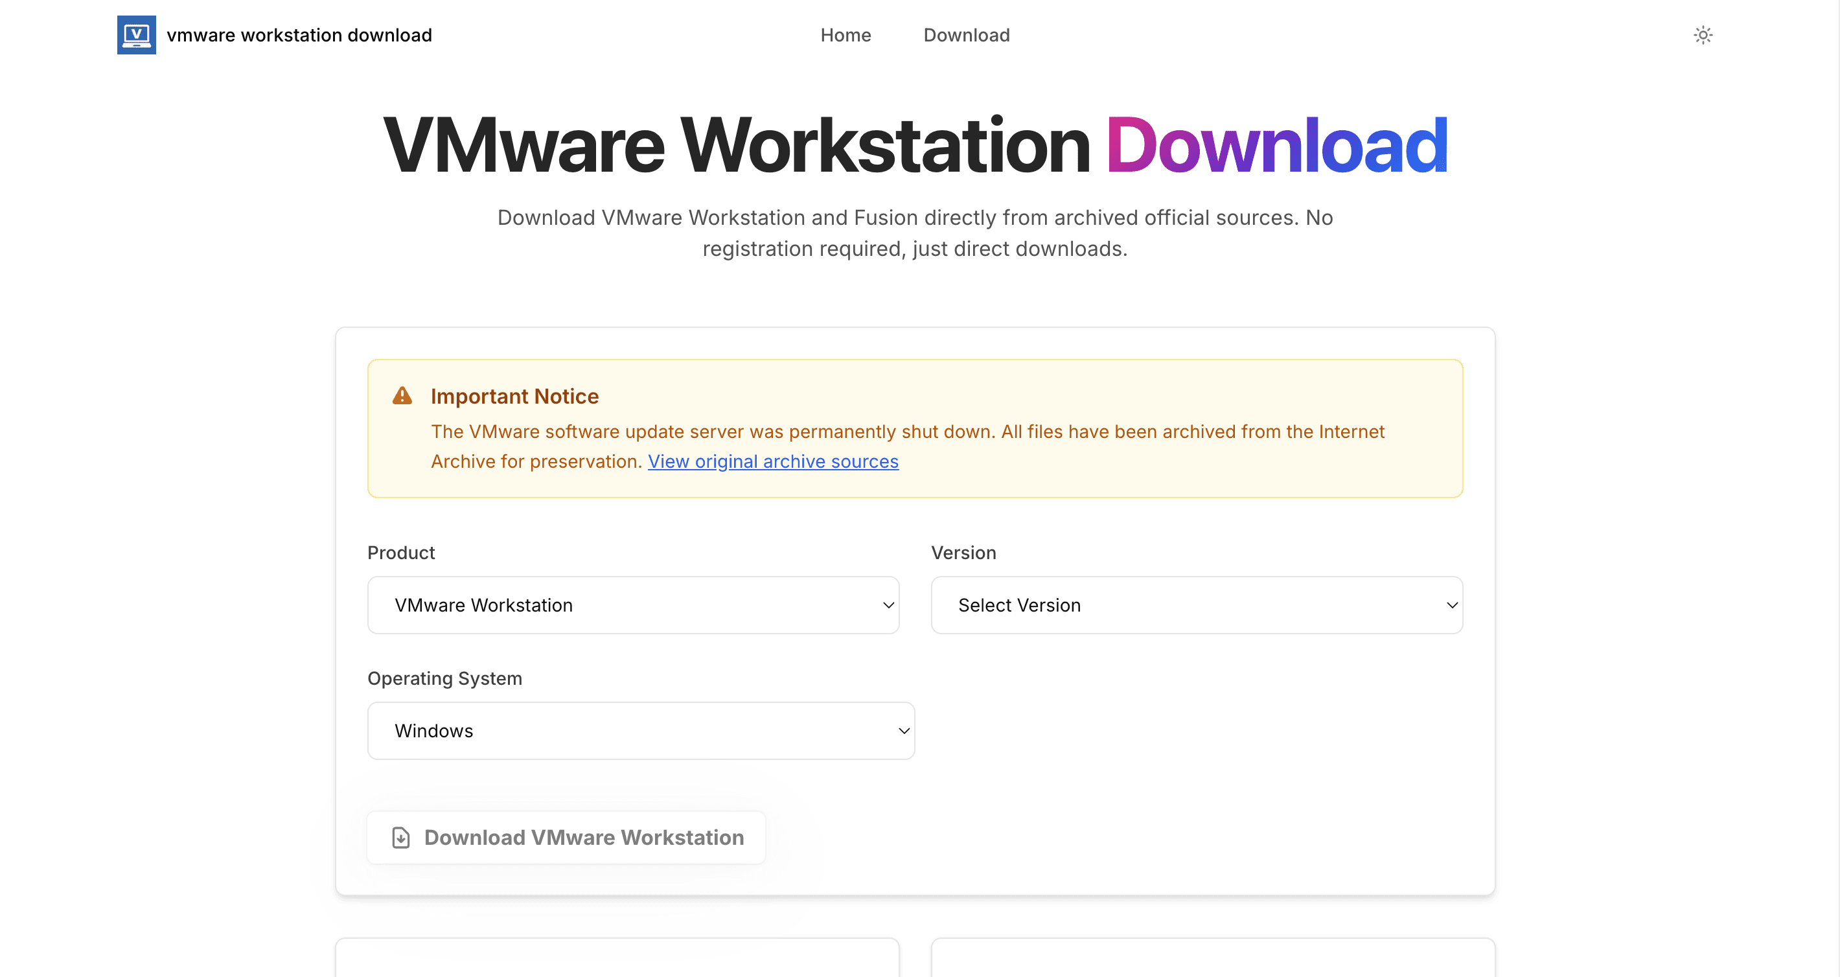Expand the VMware Workstation product dropdown
This screenshot has width=1840, height=977.
click(x=632, y=605)
